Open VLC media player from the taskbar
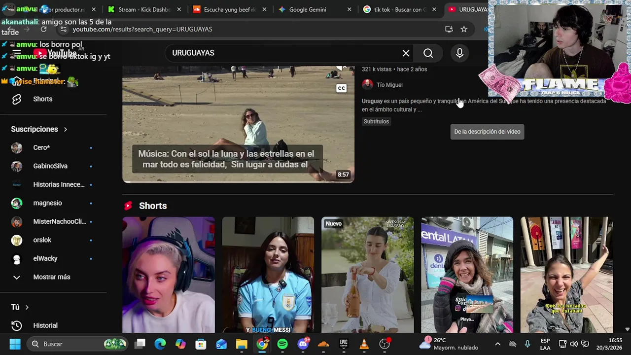The height and width of the screenshot is (355, 631). point(364,344)
